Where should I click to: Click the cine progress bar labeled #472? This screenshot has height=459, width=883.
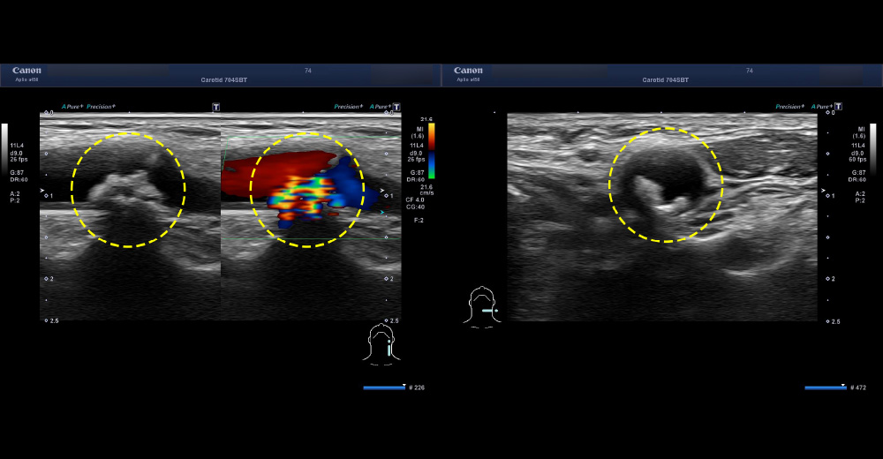tap(825, 388)
